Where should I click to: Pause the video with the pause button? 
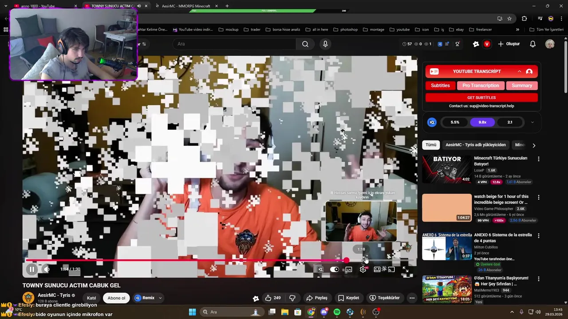32,269
